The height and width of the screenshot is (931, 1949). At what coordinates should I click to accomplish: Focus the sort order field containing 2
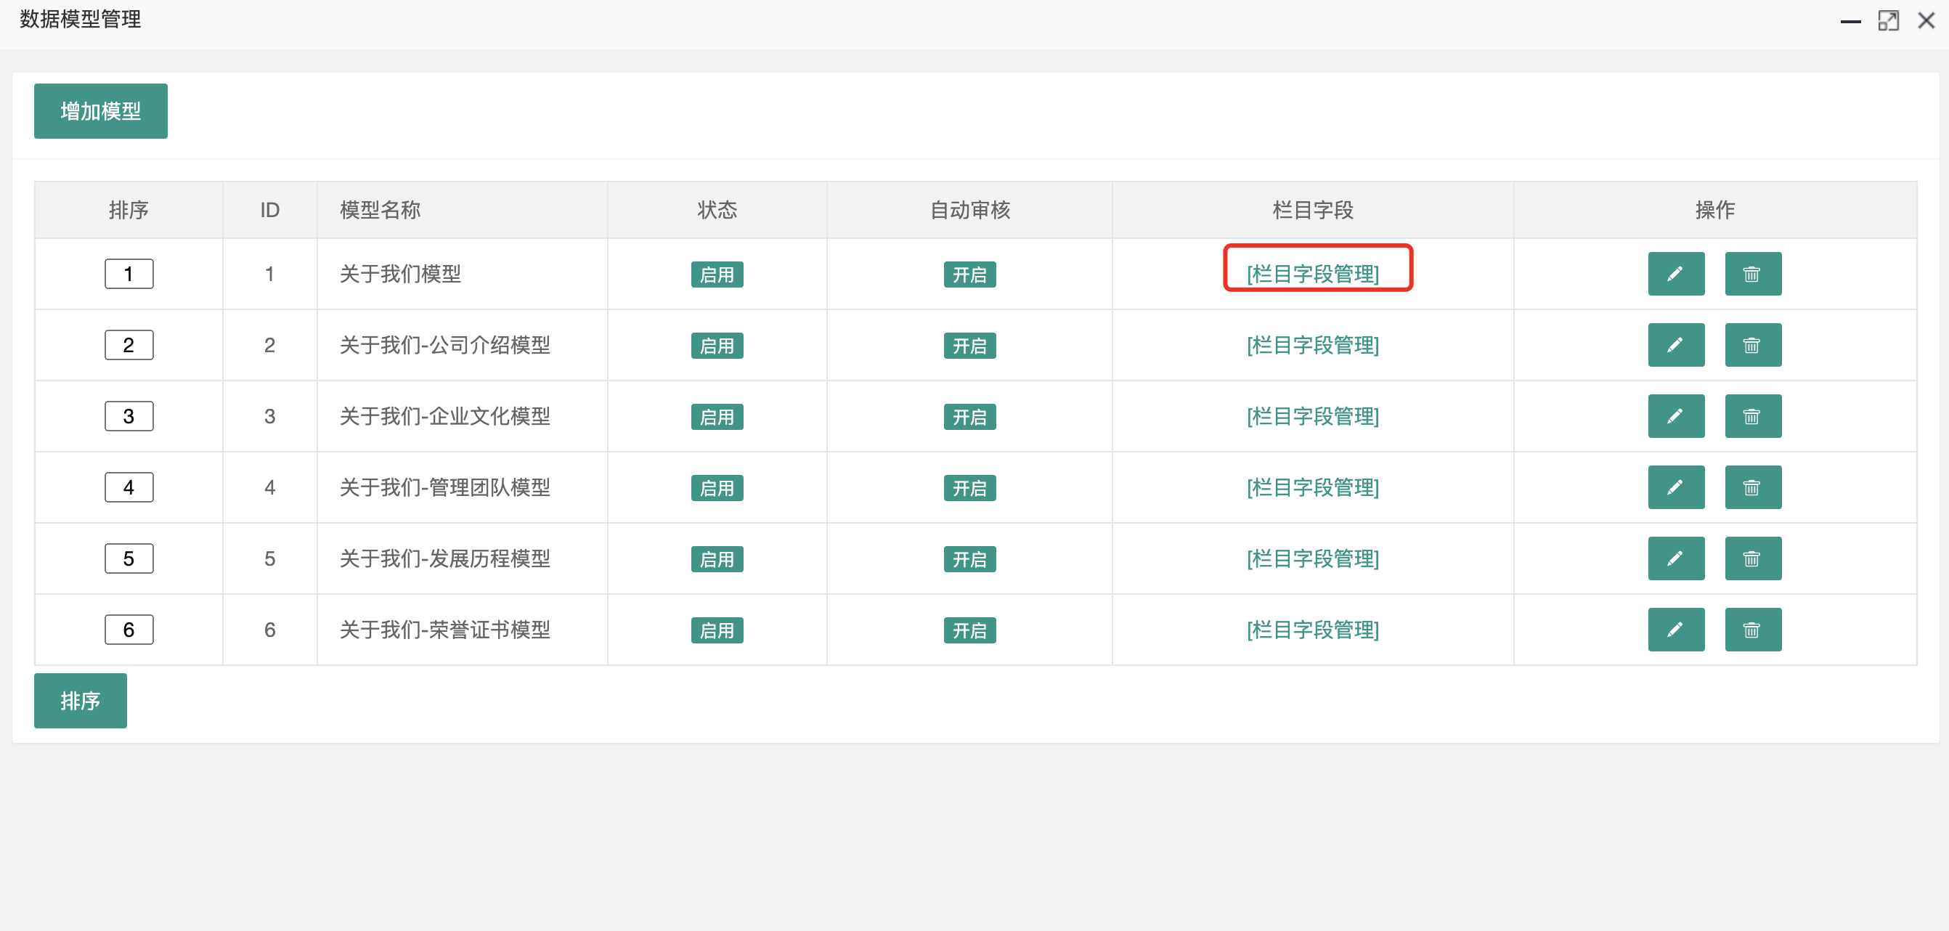129,345
